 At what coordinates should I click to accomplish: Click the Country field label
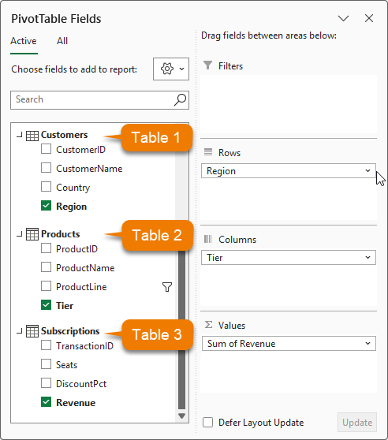click(x=73, y=188)
